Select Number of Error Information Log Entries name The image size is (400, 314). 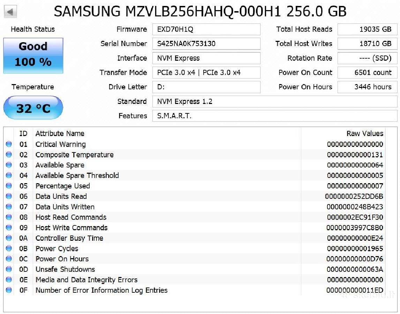tap(101, 290)
